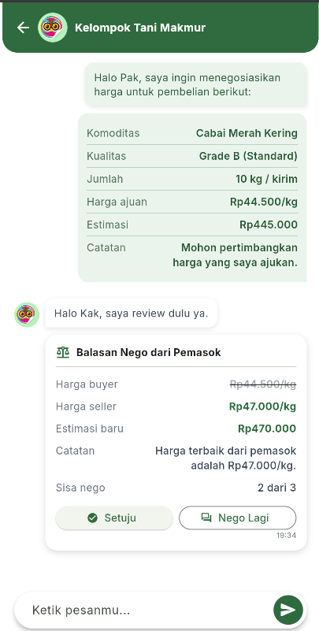
Task: Open Kelompok Tani Makmur profile avatar in header
Action: [52, 28]
